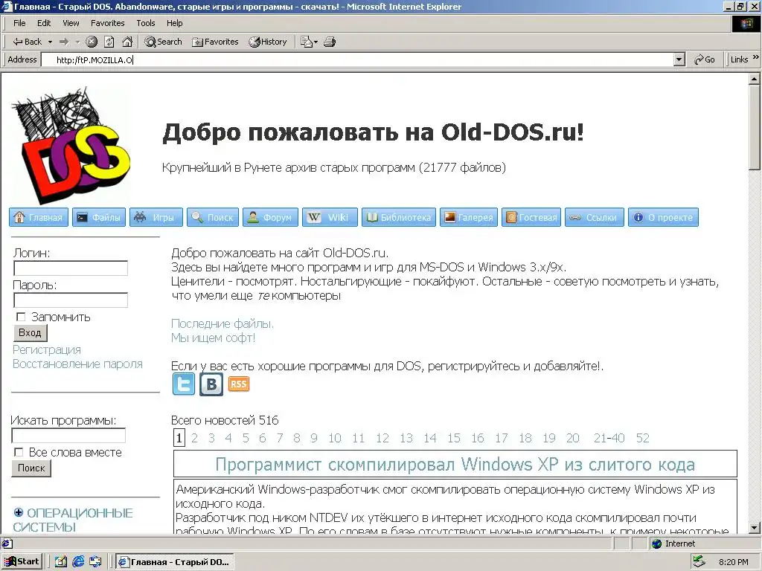Viewport: 762px width, 571px height.
Task: Open the Последние файлы link
Action: click(x=222, y=323)
